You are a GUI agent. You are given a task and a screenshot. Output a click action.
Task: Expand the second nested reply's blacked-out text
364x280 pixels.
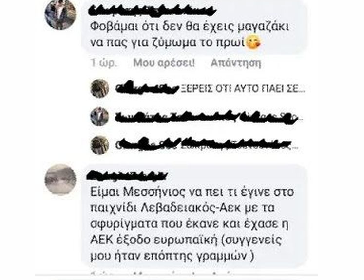[209, 117]
